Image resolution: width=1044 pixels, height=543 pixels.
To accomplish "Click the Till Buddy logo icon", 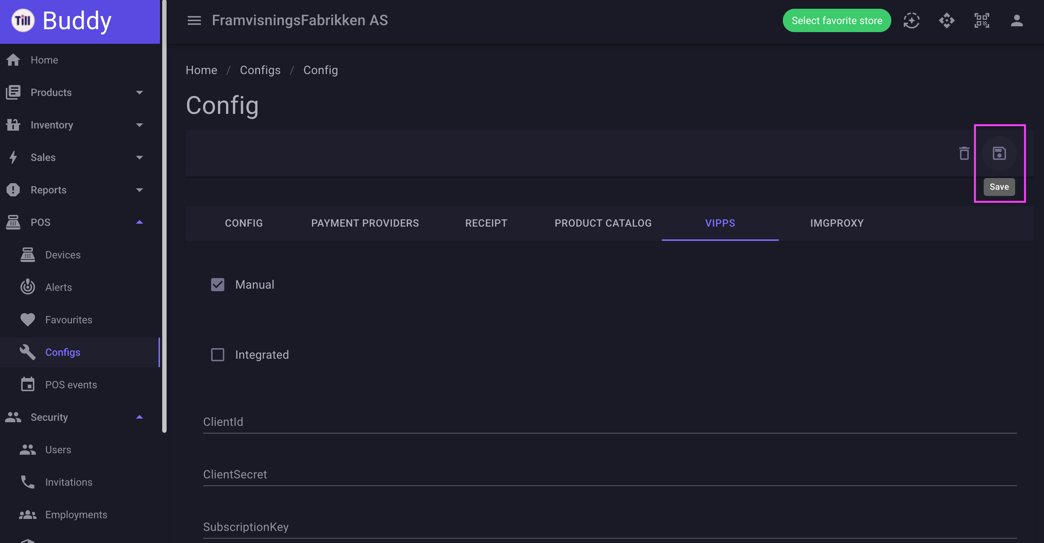I will pyautogui.click(x=23, y=20).
